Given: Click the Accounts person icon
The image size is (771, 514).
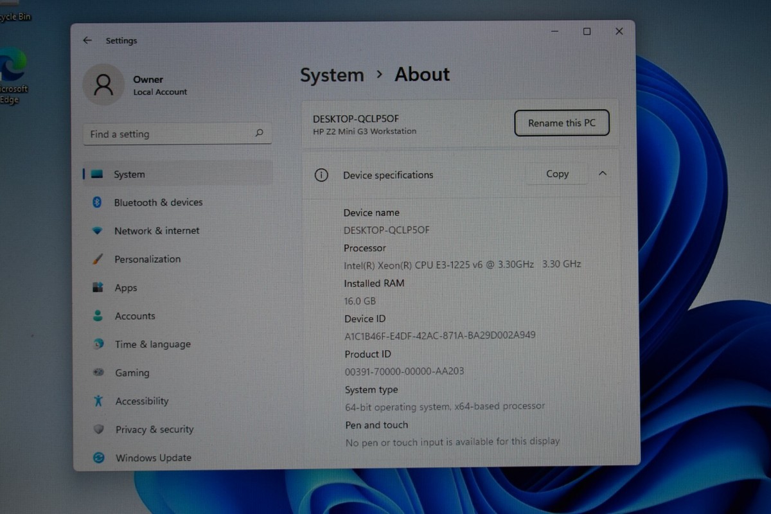Looking at the screenshot, I should pyautogui.click(x=98, y=315).
